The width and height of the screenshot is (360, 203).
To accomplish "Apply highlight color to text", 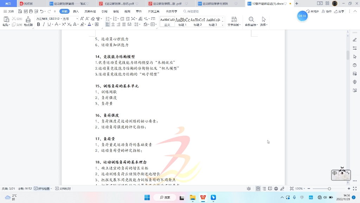I will tap(82, 24).
